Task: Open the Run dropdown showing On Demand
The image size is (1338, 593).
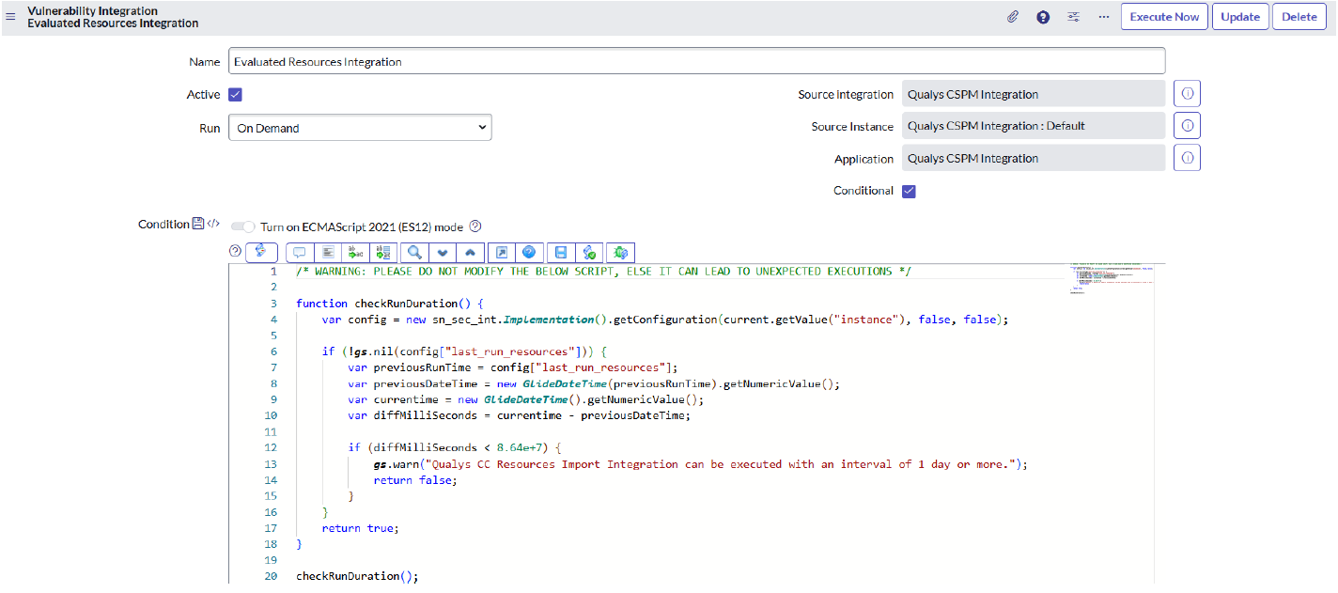Action: point(360,128)
